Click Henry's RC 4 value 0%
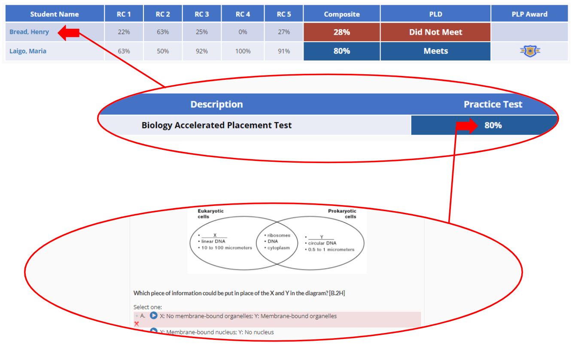Image resolution: width=572 pixels, height=348 pixels. click(243, 32)
